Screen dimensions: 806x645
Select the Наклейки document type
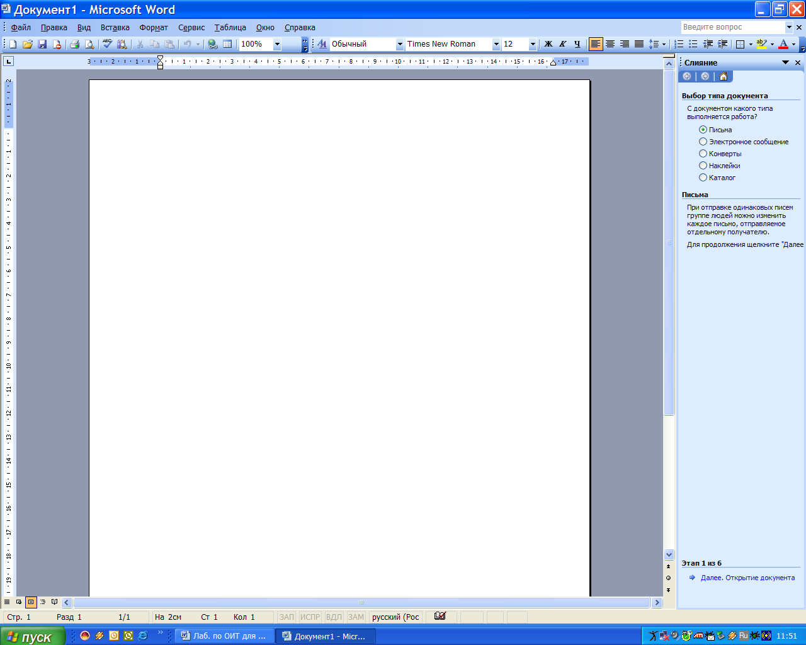click(703, 166)
